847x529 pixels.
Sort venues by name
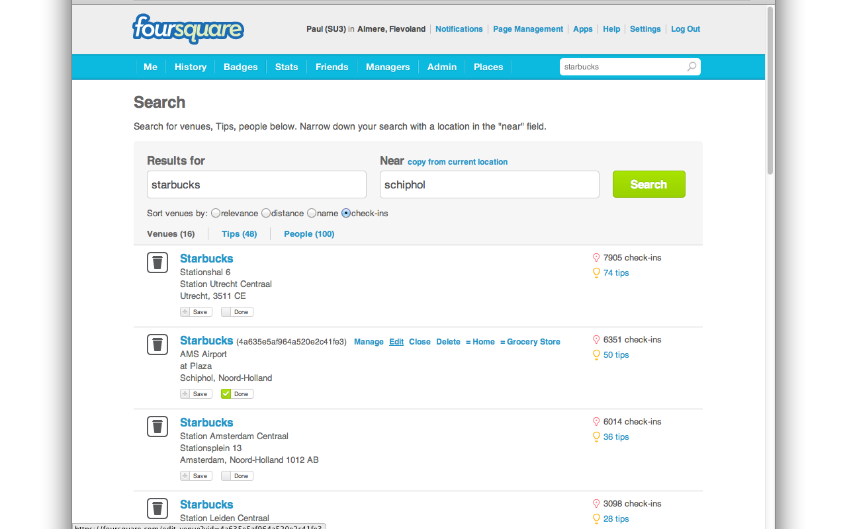(x=312, y=214)
